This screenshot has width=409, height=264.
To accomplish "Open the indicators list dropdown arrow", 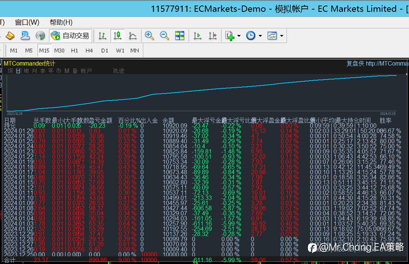I will [x=239, y=36].
